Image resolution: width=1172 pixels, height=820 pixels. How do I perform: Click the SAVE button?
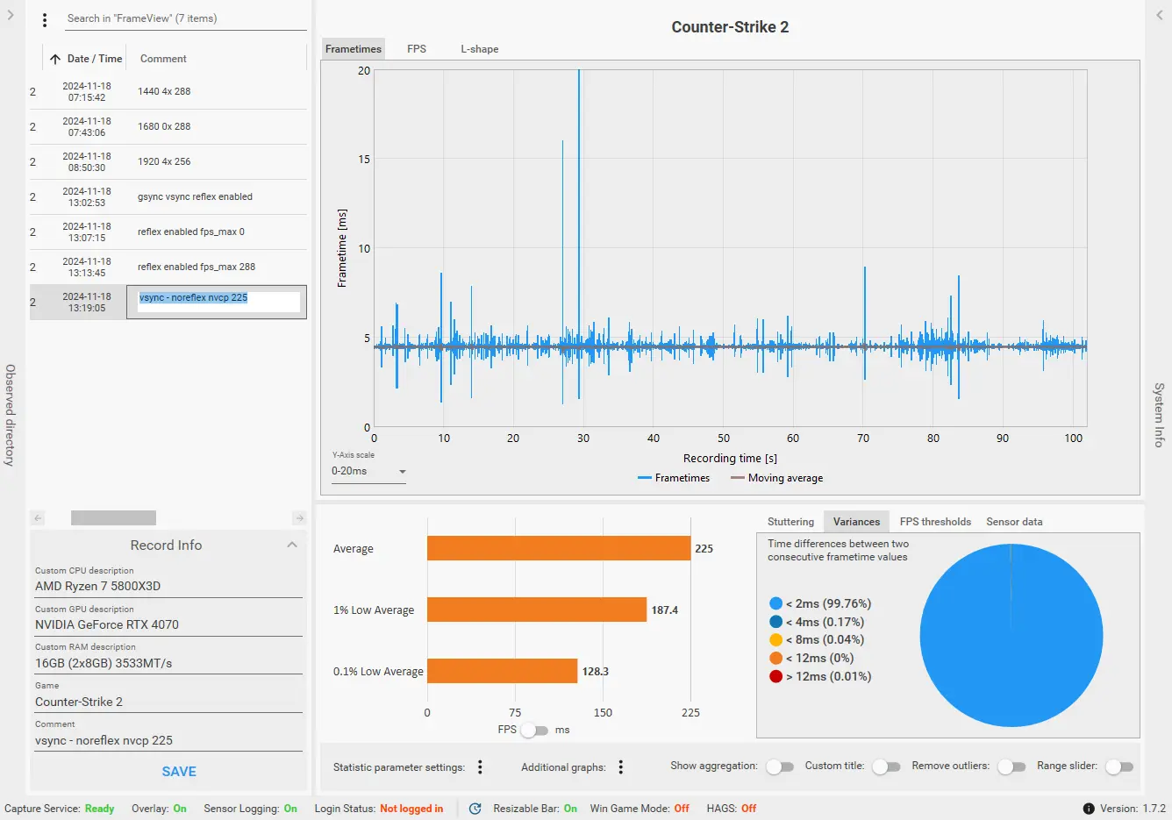click(x=179, y=772)
